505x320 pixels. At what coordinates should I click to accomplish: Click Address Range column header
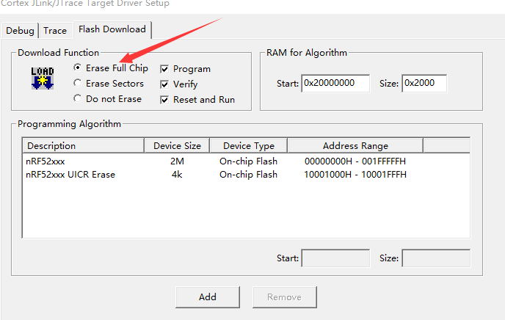tap(355, 146)
